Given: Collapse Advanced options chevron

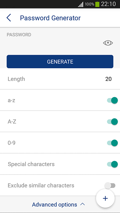Looking at the screenshot, I should (x=82, y=204).
